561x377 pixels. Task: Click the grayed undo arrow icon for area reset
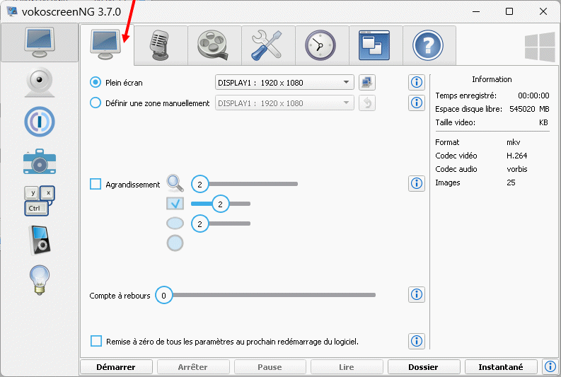367,103
